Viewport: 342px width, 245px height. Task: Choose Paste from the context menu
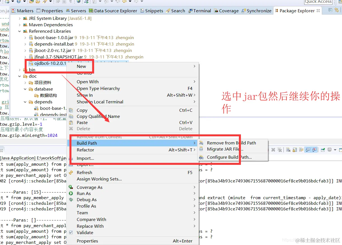pos(133,123)
